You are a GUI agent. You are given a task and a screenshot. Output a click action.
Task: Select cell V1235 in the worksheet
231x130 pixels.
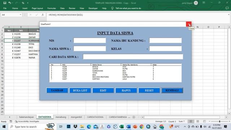pyautogui.click(x=21, y=34)
